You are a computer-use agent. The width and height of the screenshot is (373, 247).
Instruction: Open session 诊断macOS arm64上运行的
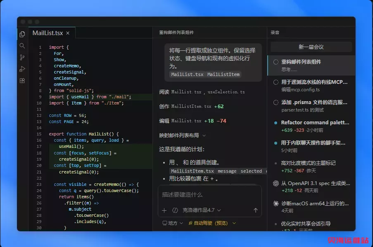coord(311,207)
